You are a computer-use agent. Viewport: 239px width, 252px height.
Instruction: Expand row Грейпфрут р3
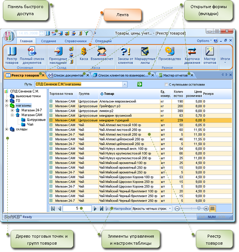pos(51,106)
